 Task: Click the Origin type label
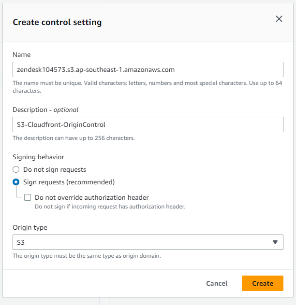click(x=30, y=227)
